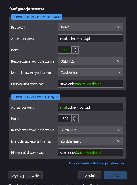137x185 pixels.
Task: Focus the outgoing username field
Action: click(x=91, y=152)
